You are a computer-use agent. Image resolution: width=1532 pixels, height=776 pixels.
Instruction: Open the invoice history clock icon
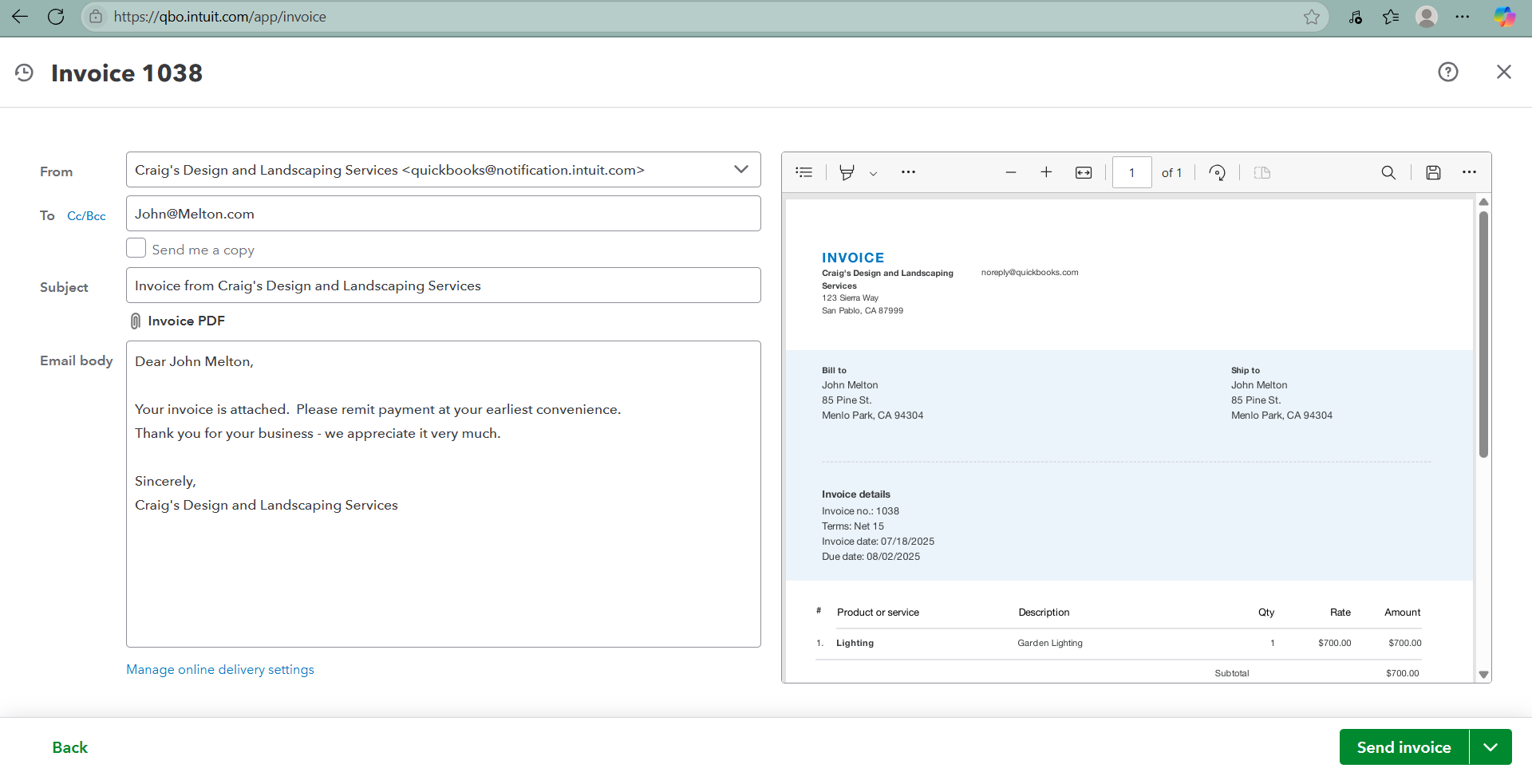point(25,73)
